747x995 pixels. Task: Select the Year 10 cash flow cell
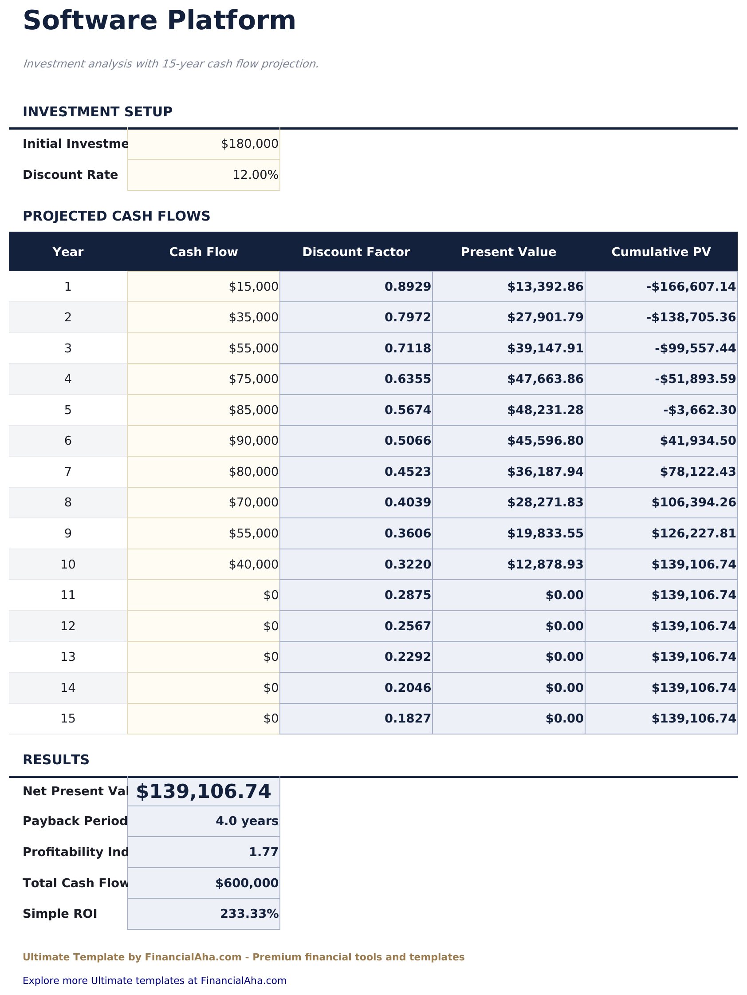[x=203, y=564]
